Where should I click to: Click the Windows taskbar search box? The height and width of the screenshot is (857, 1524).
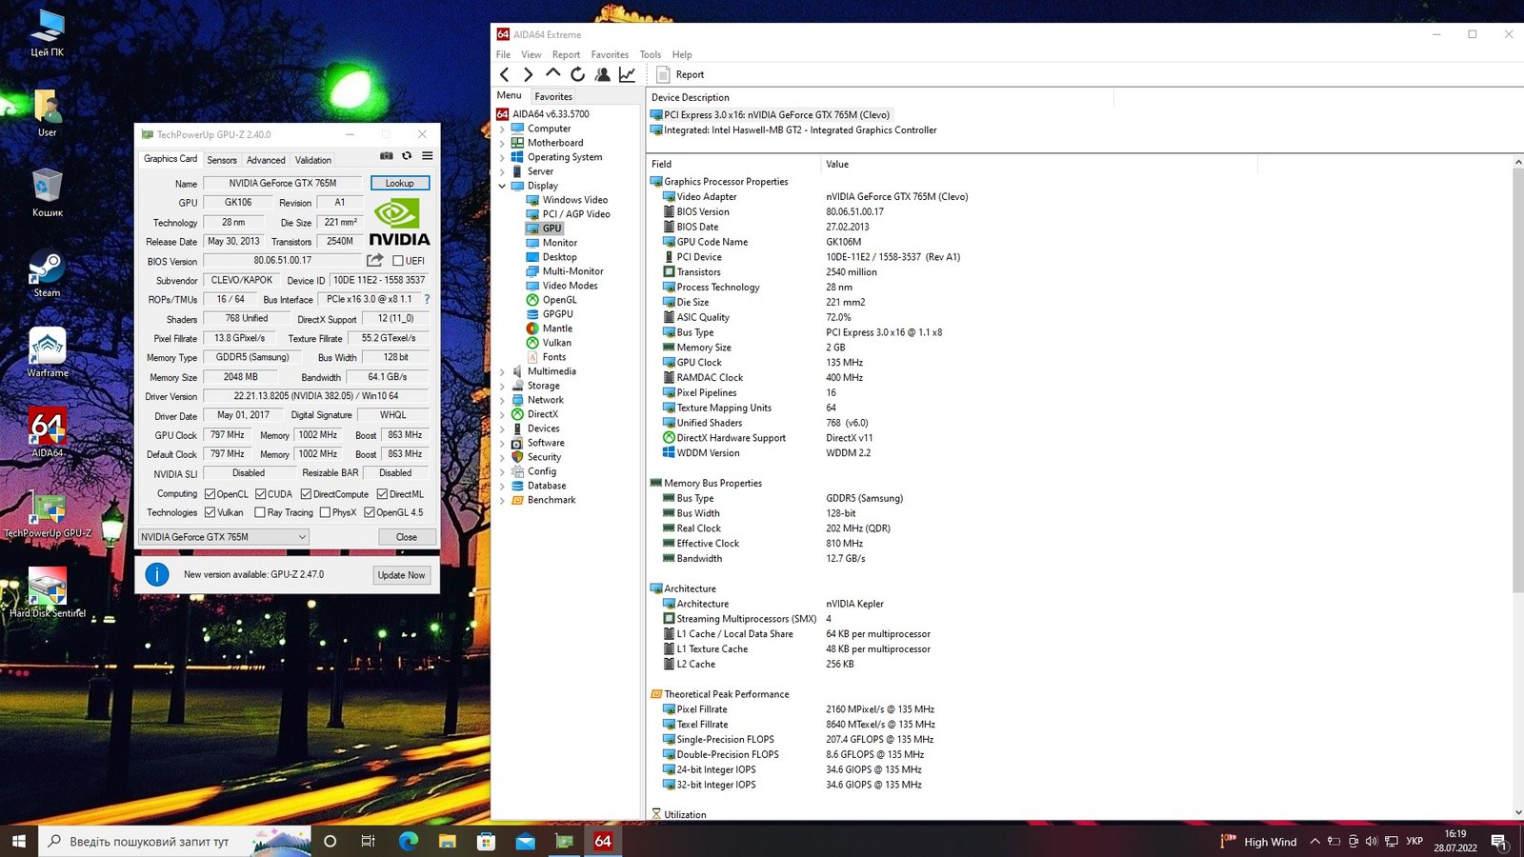150,842
